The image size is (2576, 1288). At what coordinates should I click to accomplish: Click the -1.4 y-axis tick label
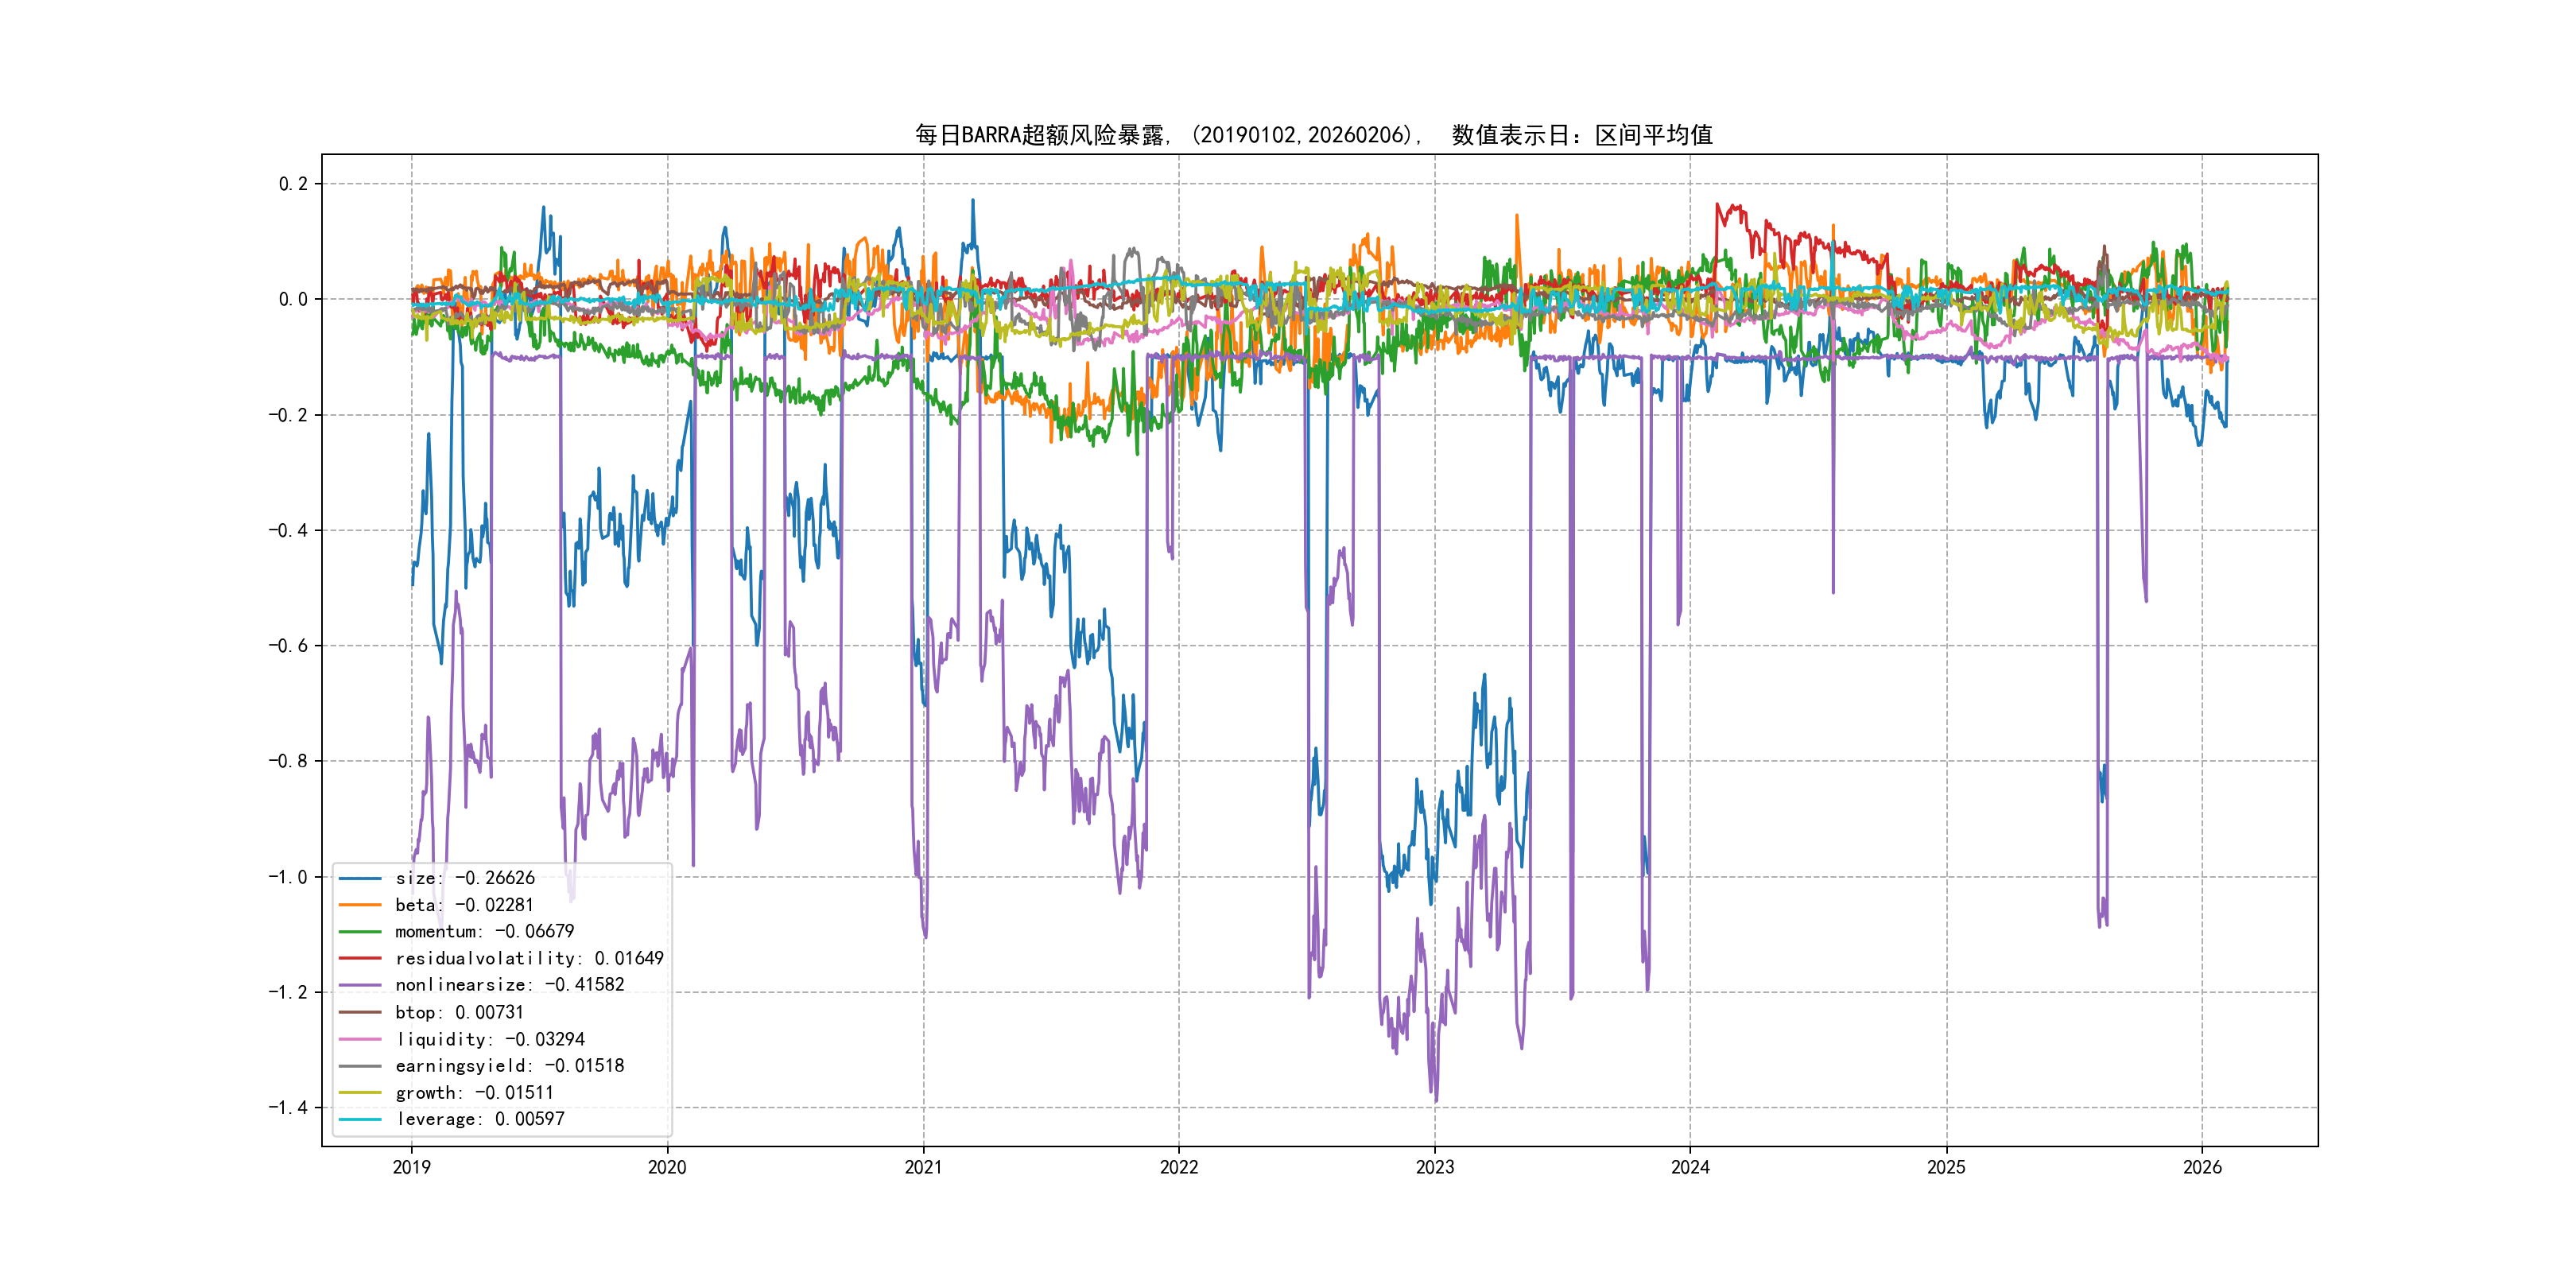[x=287, y=1107]
